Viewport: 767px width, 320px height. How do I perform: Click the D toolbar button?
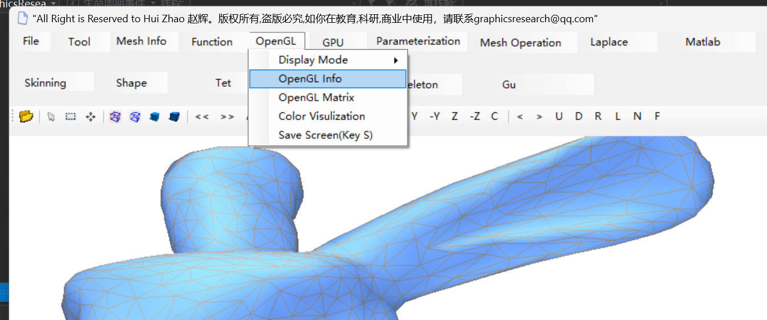click(x=579, y=116)
